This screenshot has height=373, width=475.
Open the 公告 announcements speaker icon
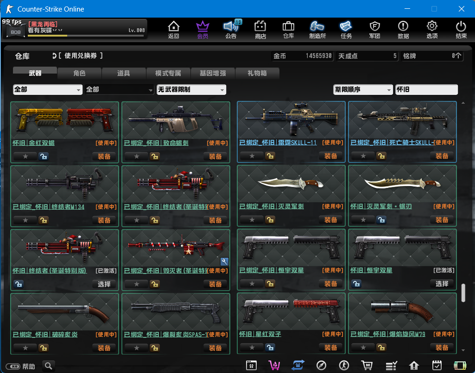[231, 30]
